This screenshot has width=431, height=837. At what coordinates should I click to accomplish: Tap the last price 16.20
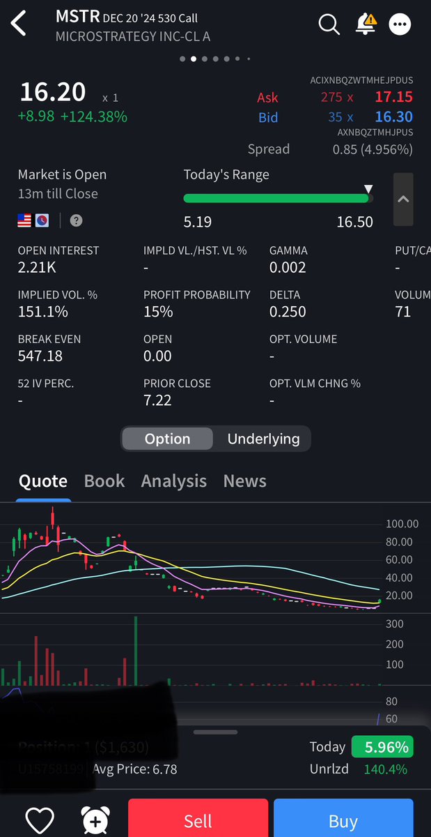click(x=53, y=92)
